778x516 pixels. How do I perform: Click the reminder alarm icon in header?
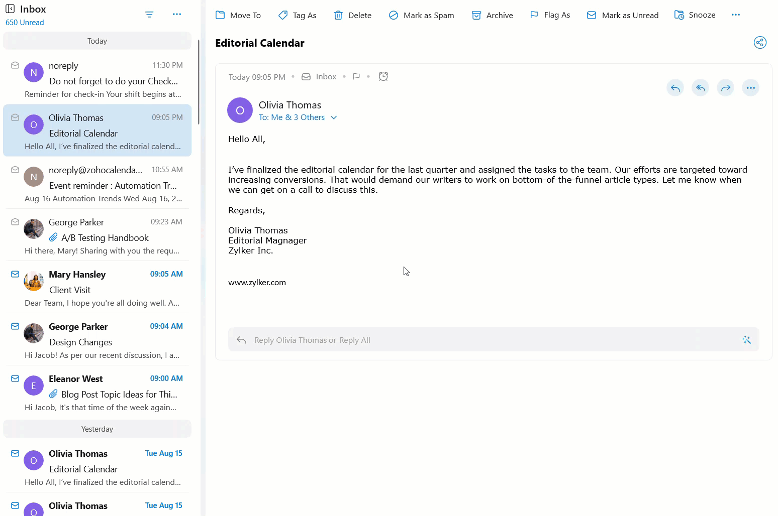tap(383, 76)
